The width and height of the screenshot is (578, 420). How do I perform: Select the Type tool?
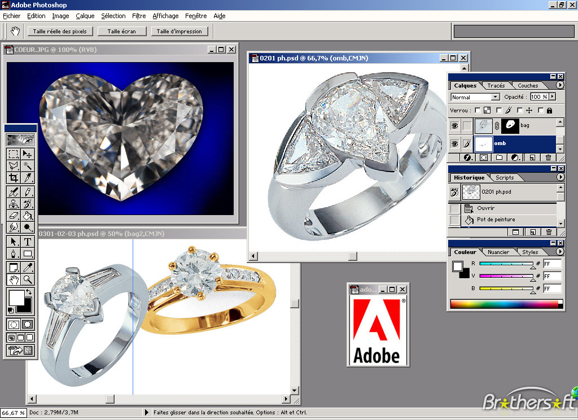(27, 242)
